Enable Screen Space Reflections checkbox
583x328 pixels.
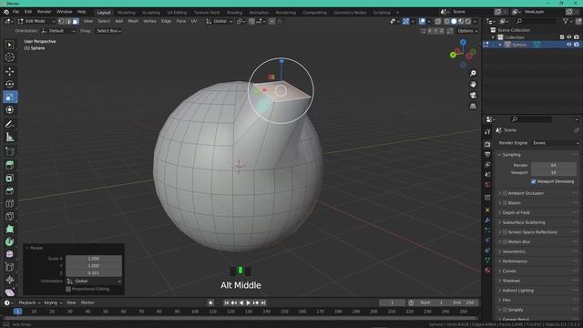pyautogui.click(x=505, y=231)
